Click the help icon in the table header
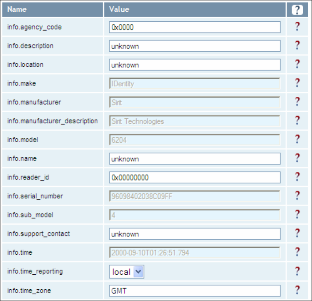The image size is (312, 301). click(297, 10)
